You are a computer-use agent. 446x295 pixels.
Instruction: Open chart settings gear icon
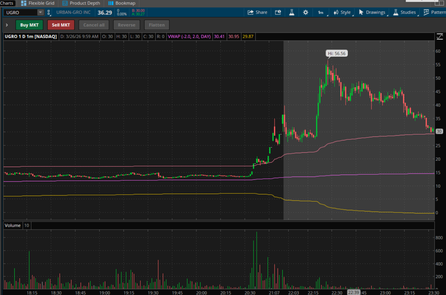point(306,12)
